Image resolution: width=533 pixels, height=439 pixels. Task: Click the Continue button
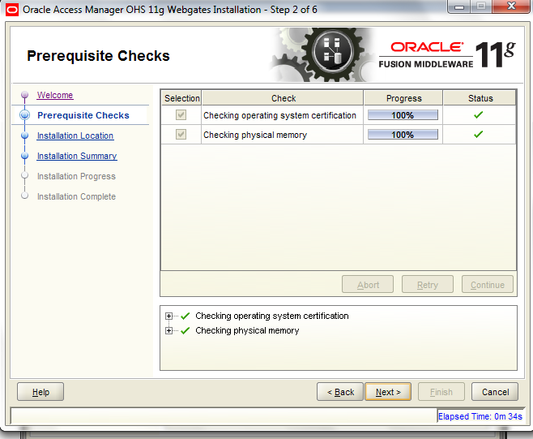(488, 284)
